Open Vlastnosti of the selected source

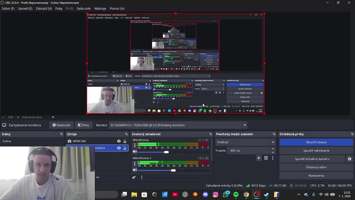[x=61, y=125]
